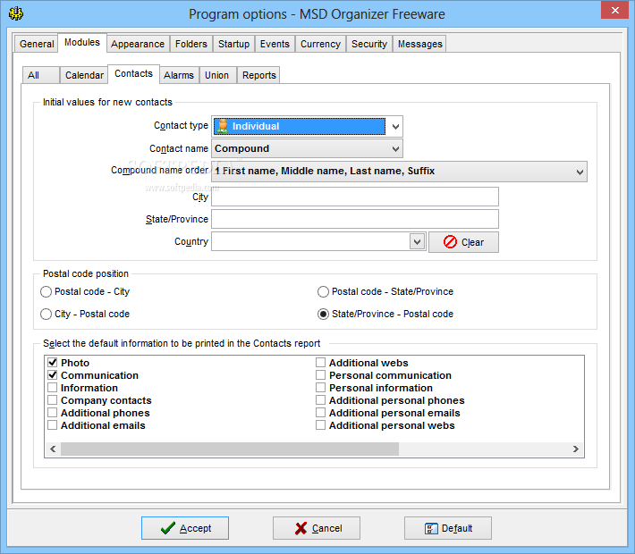Viewport: 635px width, 554px height.
Task: Enable the Information checkbox
Action: click(52, 388)
